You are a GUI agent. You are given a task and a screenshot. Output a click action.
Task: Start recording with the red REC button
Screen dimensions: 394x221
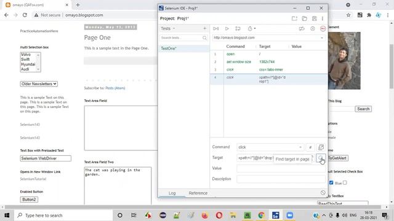(323, 29)
